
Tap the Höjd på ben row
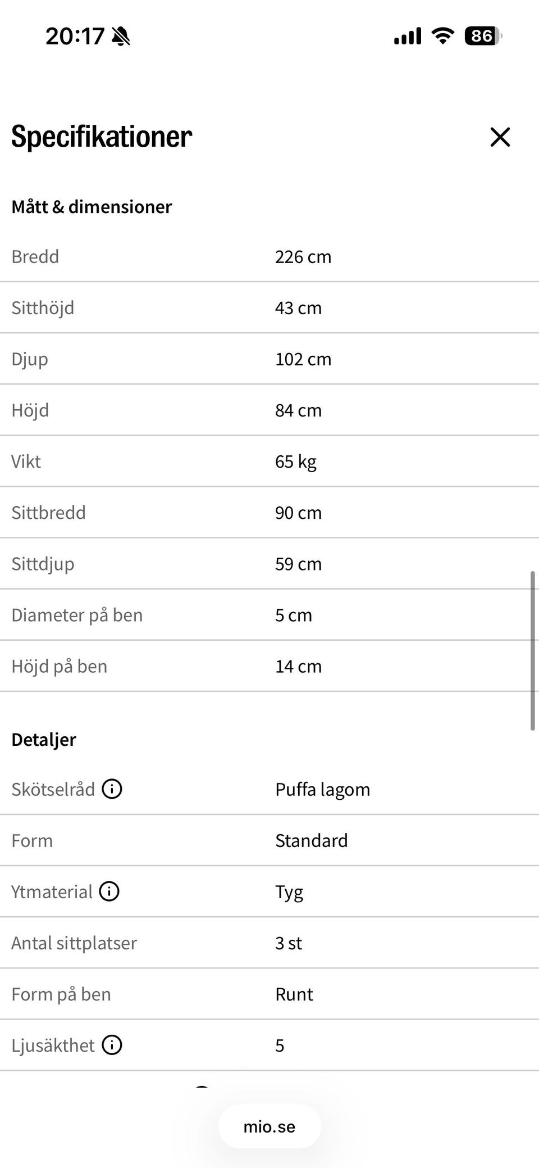[x=269, y=666]
